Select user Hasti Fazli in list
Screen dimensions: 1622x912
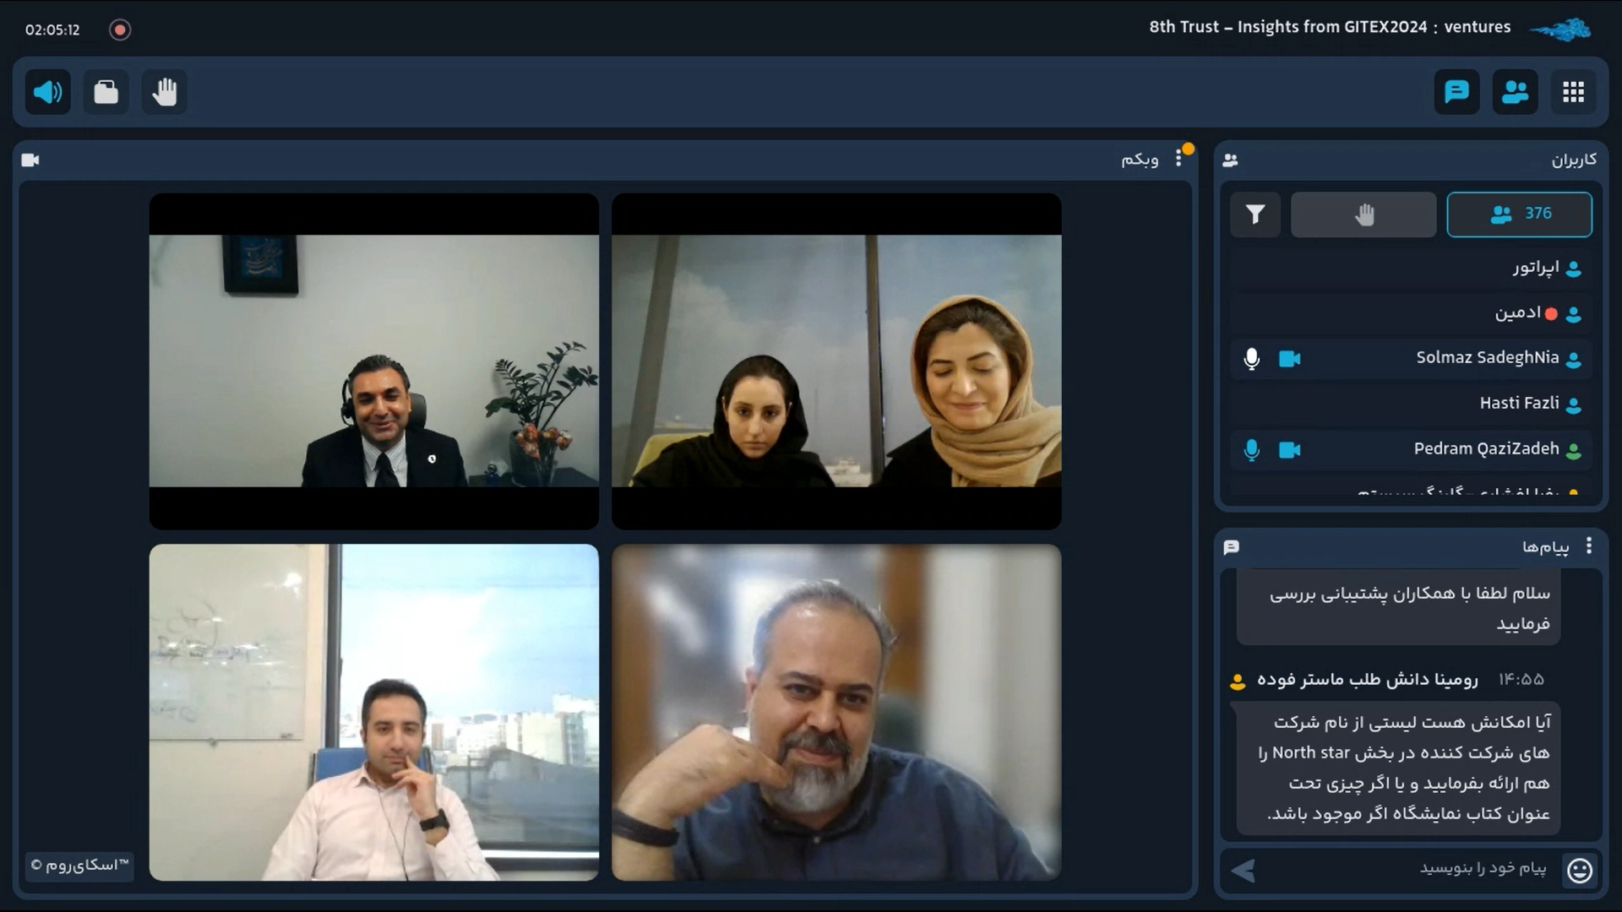click(1519, 404)
